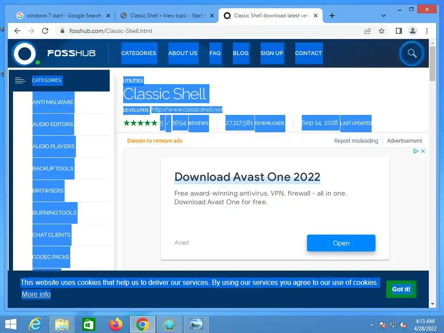The image size is (444, 333).
Task: Click the AdChoices triangle icon
Action: [x=416, y=151]
